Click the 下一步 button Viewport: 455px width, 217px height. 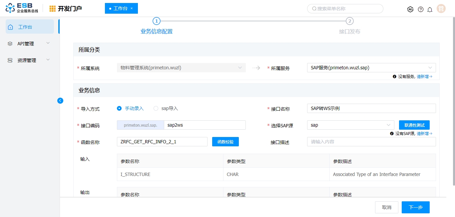point(415,207)
